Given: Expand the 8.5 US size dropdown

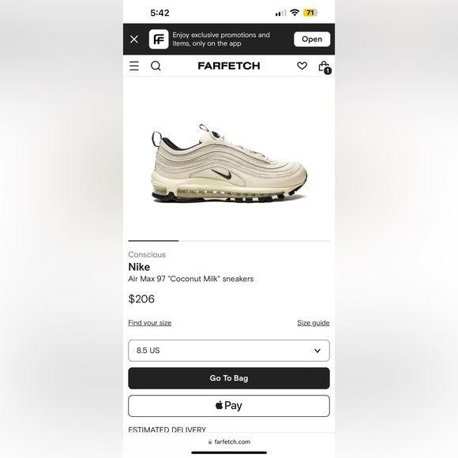Looking at the screenshot, I should pos(229,351).
